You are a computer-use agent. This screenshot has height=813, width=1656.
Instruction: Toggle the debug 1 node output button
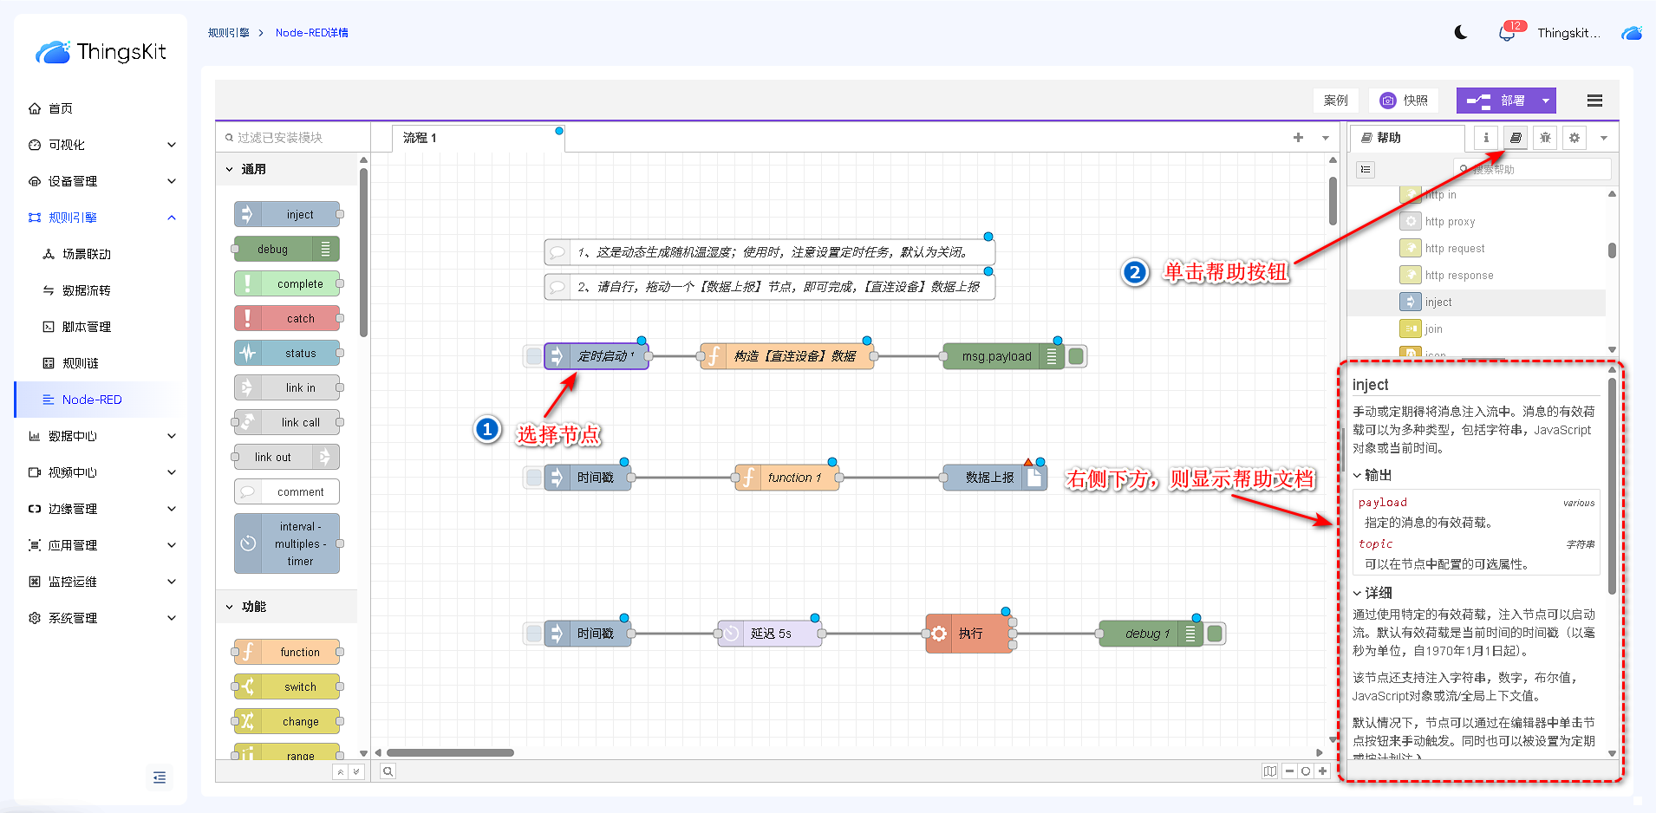(1215, 634)
